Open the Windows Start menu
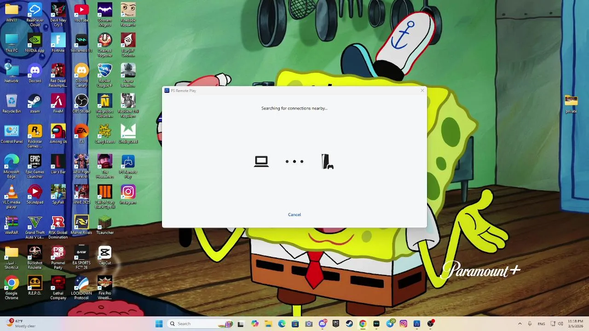This screenshot has width=589, height=331. 159,324
